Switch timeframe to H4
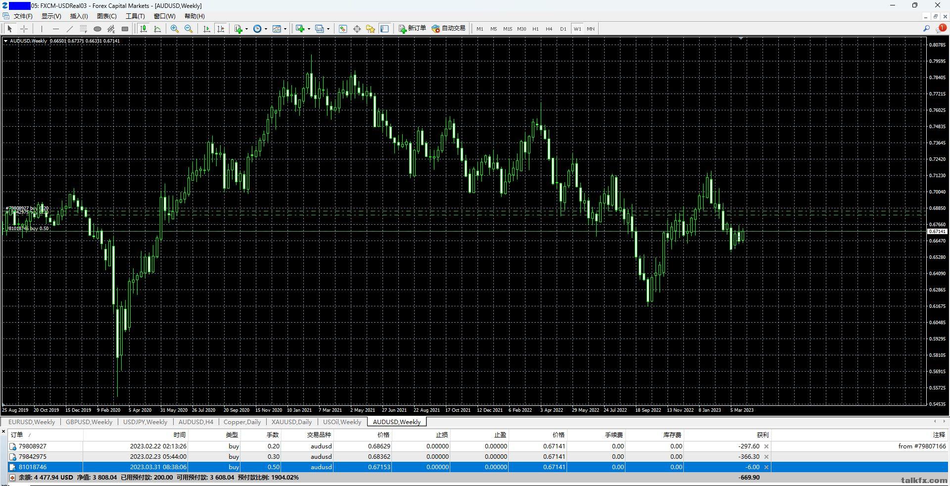Image resolution: width=950 pixels, height=486 pixels. [549, 29]
